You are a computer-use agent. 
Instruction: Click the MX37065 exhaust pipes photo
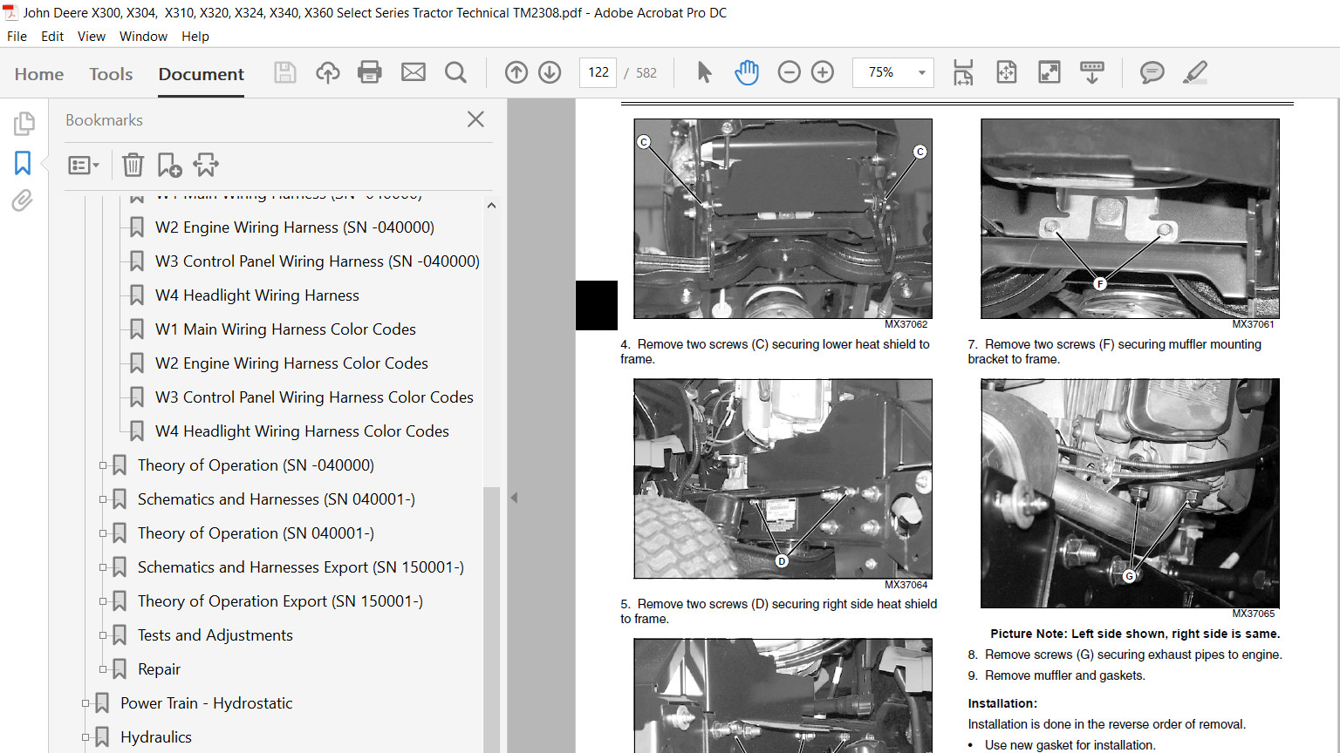tap(1130, 493)
